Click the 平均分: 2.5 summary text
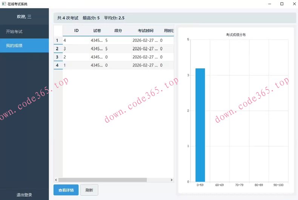The image size is (298, 200). click(x=114, y=18)
